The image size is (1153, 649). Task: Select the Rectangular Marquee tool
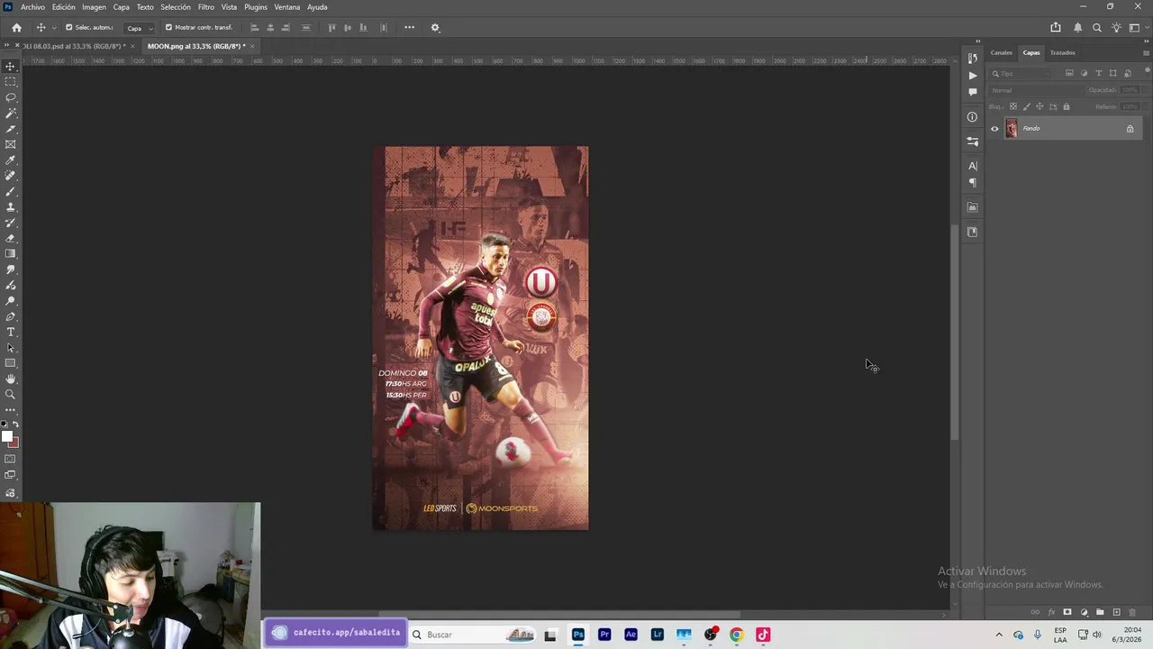point(11,82)
